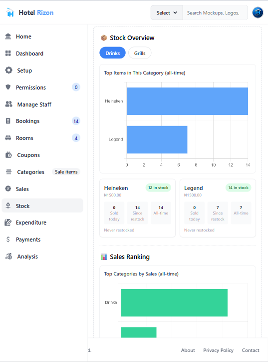Select the Expenditure pencil icon
268x362 pixels.
point(8,222)
